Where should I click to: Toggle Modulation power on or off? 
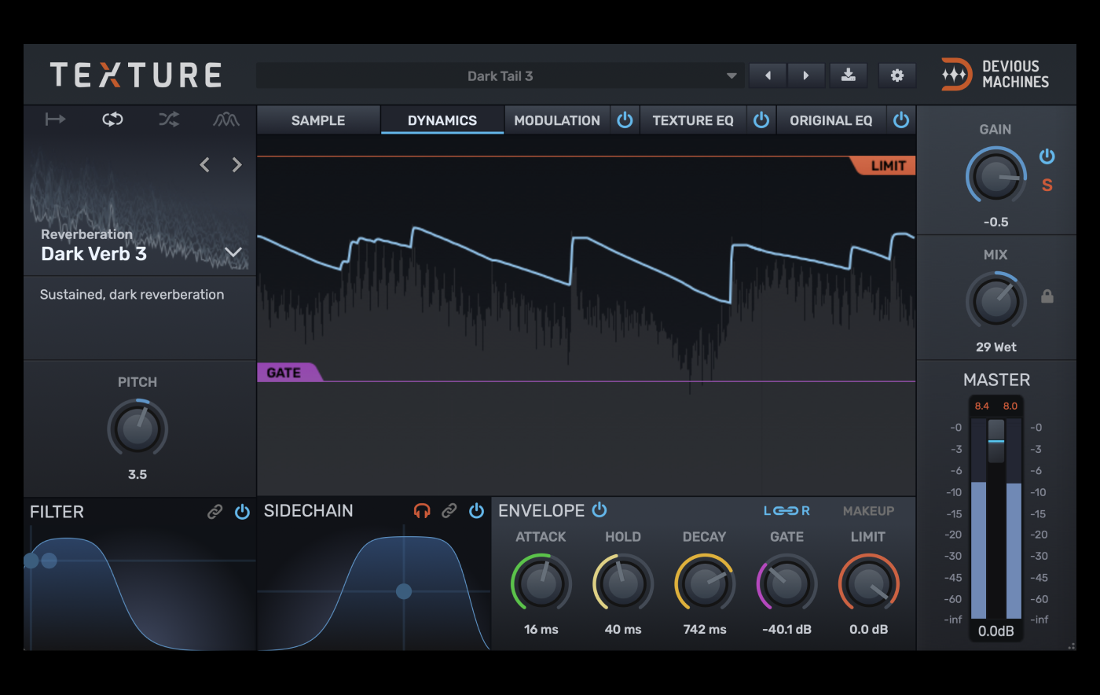pyautogui.click(x=625, y=120)
